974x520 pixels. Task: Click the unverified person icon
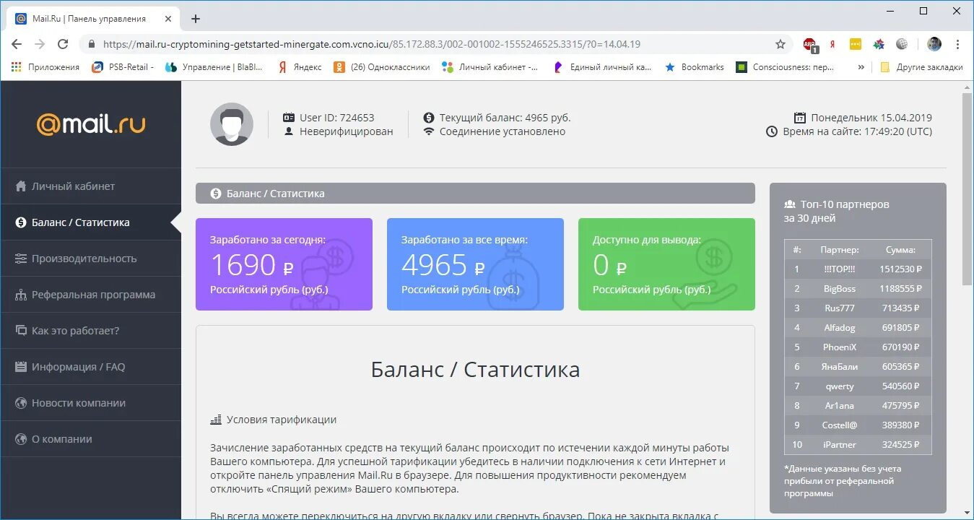coord(289,131)
